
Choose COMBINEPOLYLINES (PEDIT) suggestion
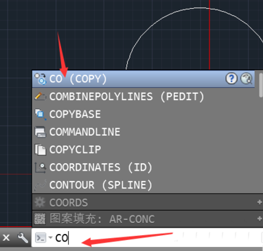(144, 97)
